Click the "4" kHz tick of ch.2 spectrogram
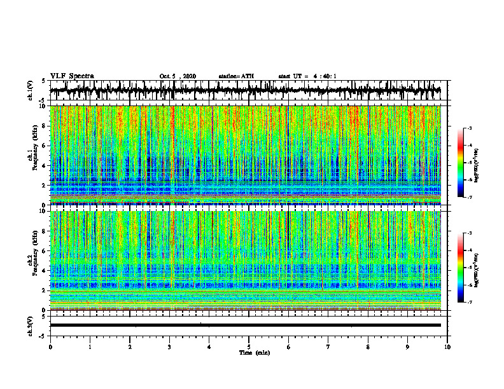The image size is (504, 389). tap(45, 271)
